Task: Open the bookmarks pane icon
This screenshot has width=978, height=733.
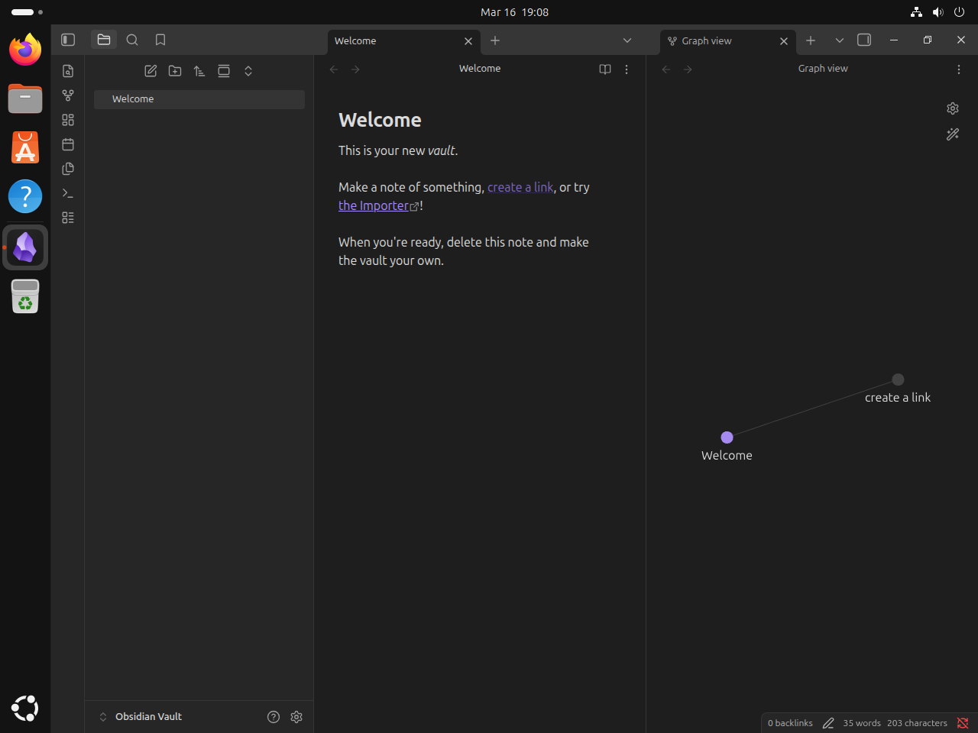Action: tap(160, 40)
